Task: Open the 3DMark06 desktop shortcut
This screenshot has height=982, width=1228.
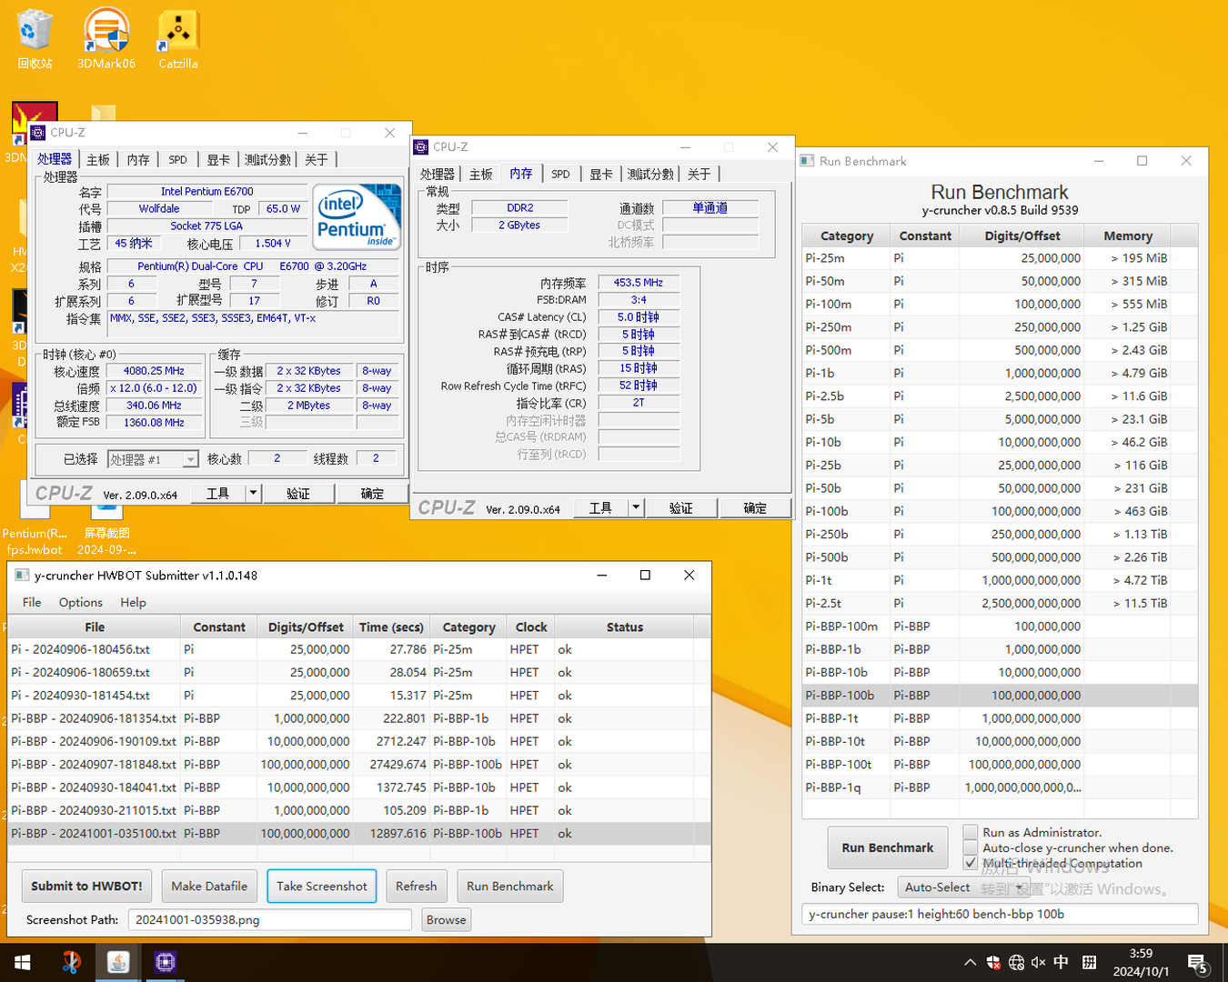Action: [x=106, y=37]
